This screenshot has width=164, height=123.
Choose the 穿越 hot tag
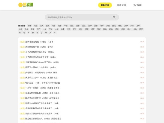(108, 25)
